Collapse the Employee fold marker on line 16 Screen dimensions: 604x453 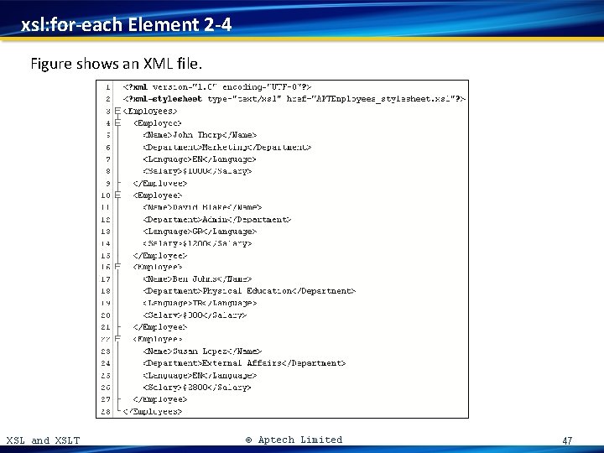pyautogui.click(x=118, y=267)
